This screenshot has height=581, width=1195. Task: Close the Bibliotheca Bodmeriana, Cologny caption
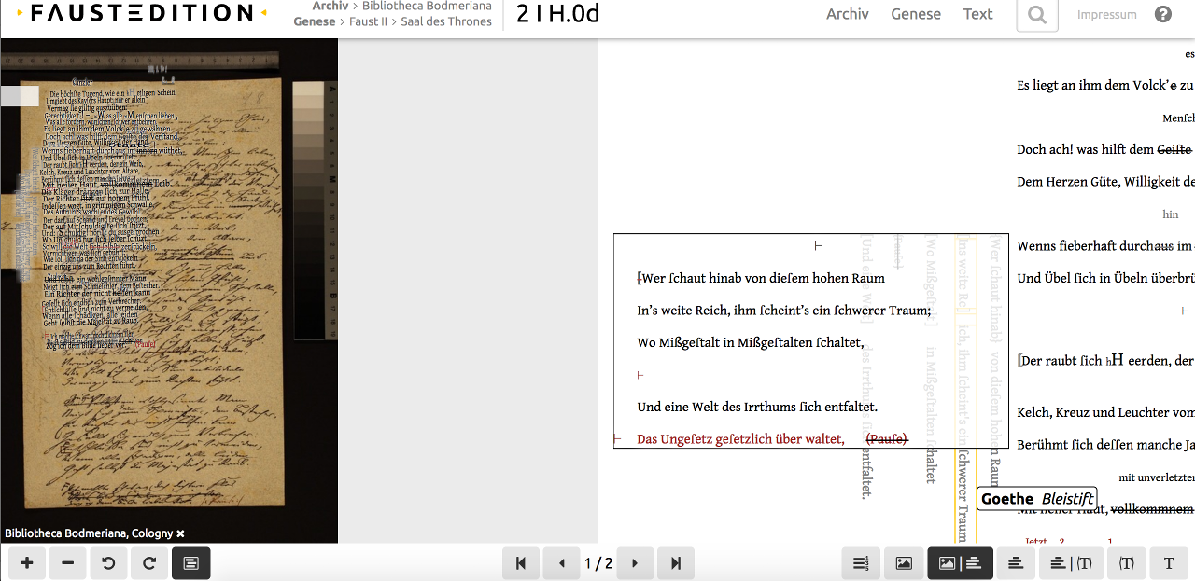181,533
